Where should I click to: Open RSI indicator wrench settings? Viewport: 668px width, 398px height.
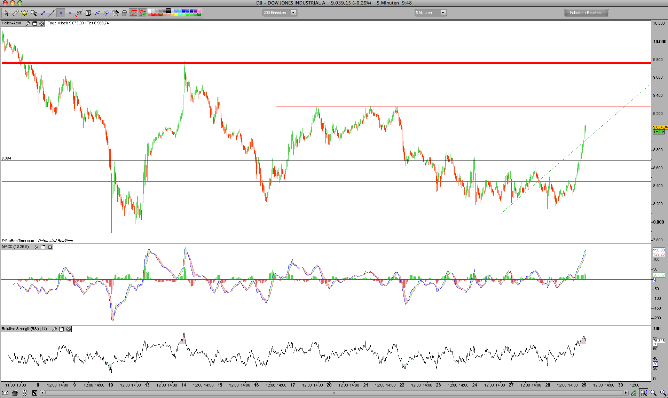pos(54,329)
